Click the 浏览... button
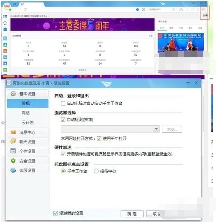216x222 pixels. 172,129
